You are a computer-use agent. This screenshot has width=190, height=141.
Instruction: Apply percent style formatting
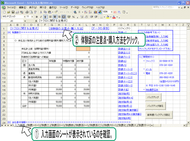(73, 17)
